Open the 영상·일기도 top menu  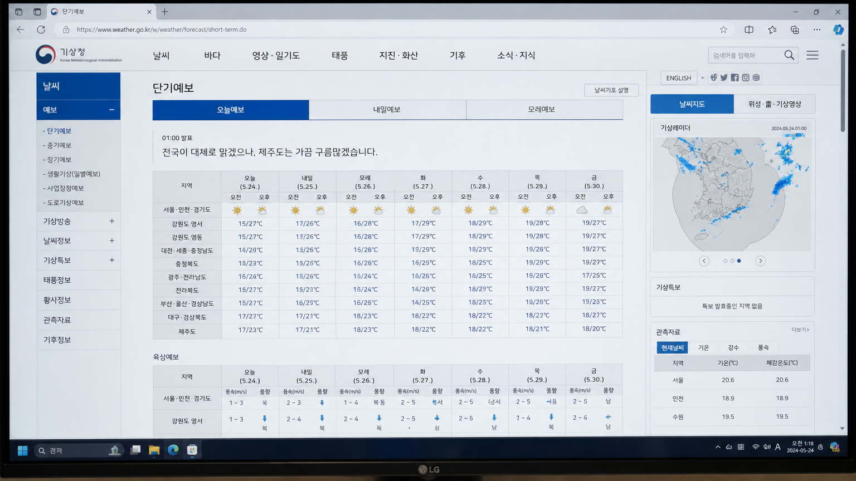[x=276, y=56]
